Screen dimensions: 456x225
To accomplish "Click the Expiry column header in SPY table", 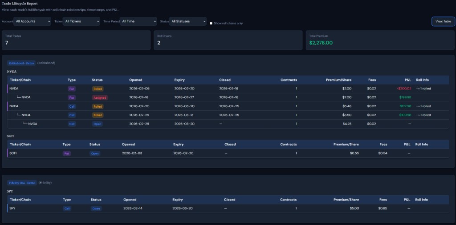I will coord(178,200).
